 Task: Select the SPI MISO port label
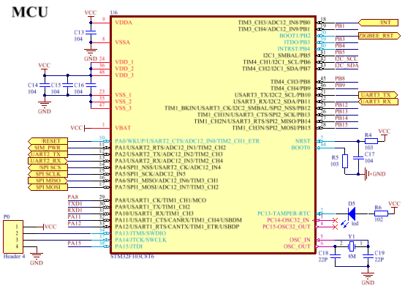48,181
